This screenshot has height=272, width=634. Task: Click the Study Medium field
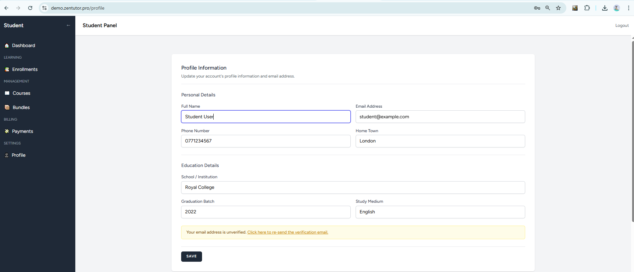tap(440, 212)
